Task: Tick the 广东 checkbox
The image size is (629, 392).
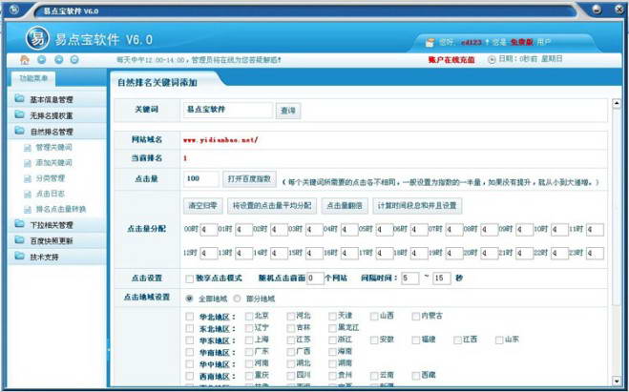Action: pyautogui.click(x=249, y=352)
